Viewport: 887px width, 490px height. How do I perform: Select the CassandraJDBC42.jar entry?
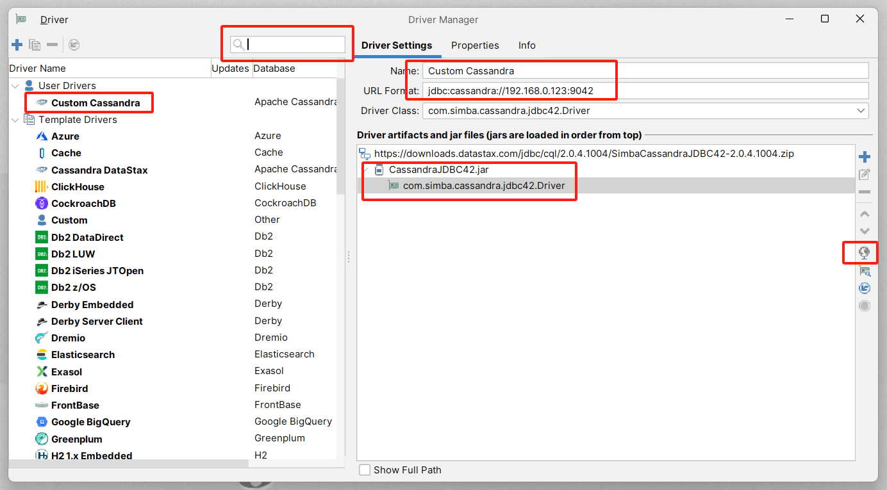(x=439, y=170)
